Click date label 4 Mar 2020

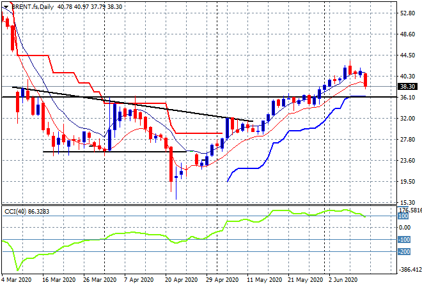pos(17,280)
